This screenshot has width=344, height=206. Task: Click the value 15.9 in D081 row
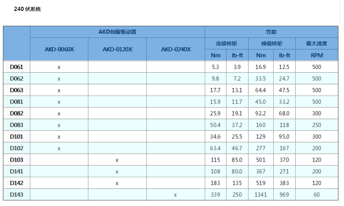[x=215, y=102]
